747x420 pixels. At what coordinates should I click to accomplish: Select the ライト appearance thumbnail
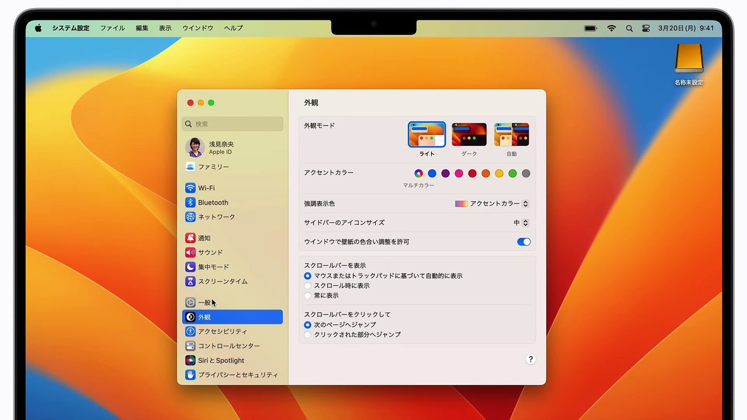427,135
